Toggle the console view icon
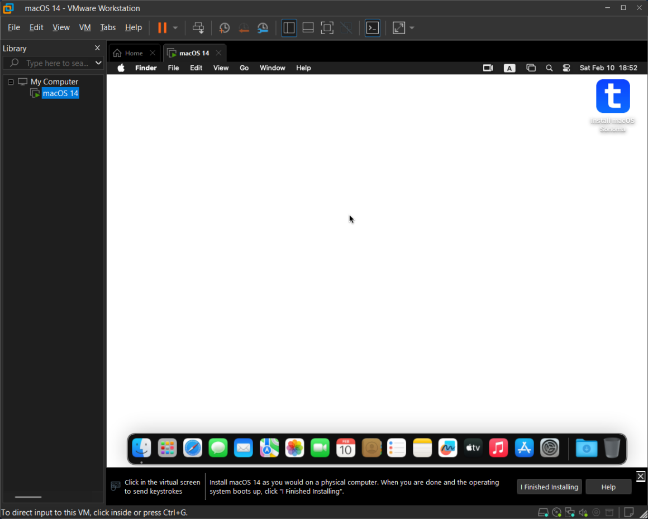The height and width of the screenshot is (519, 648). point(373,28)
